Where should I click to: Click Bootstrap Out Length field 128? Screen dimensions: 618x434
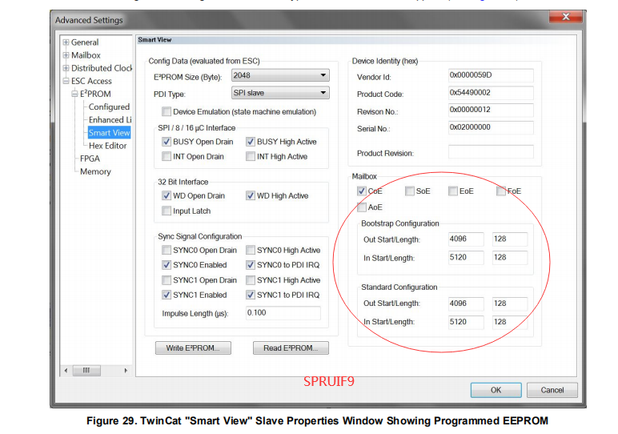pyautogui.click(x=510, y=239)
